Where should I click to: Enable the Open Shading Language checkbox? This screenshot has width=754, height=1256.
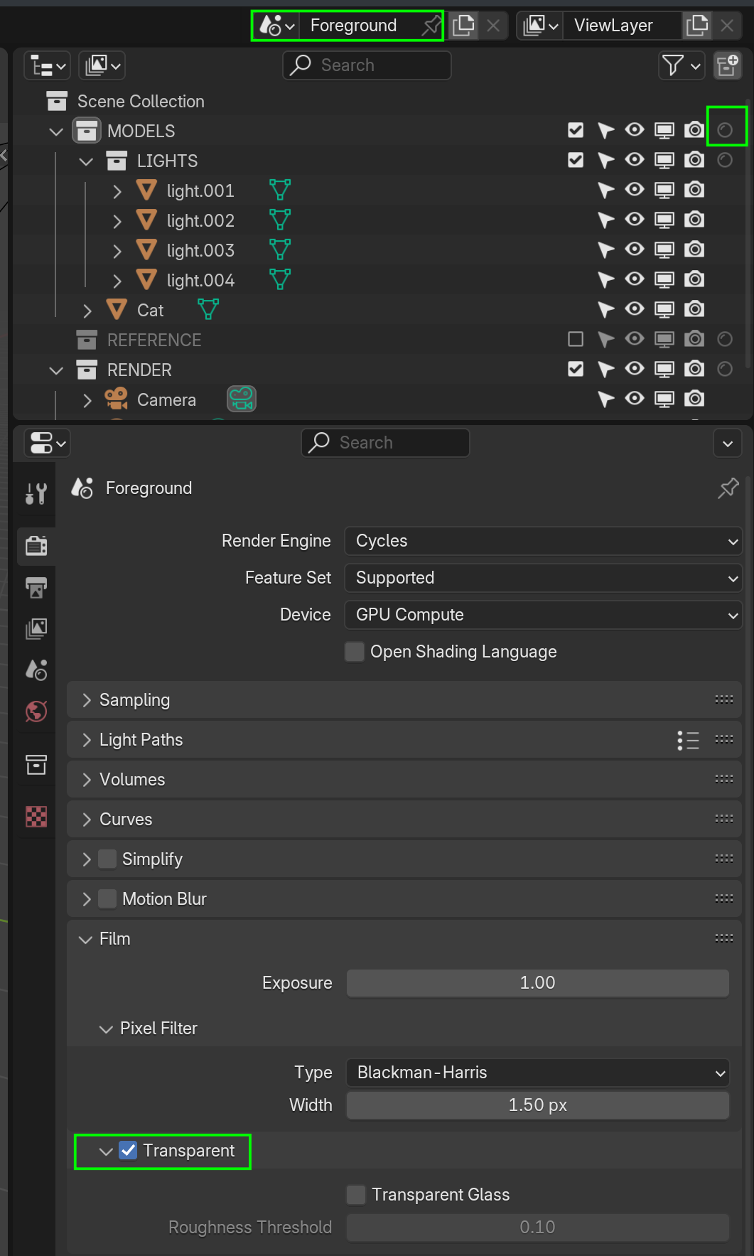tap(355, 652)
